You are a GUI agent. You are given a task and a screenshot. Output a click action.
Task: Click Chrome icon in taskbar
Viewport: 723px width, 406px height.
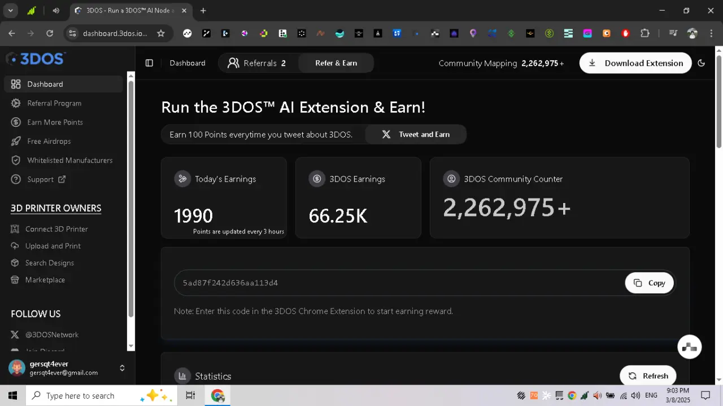point(217,395)
